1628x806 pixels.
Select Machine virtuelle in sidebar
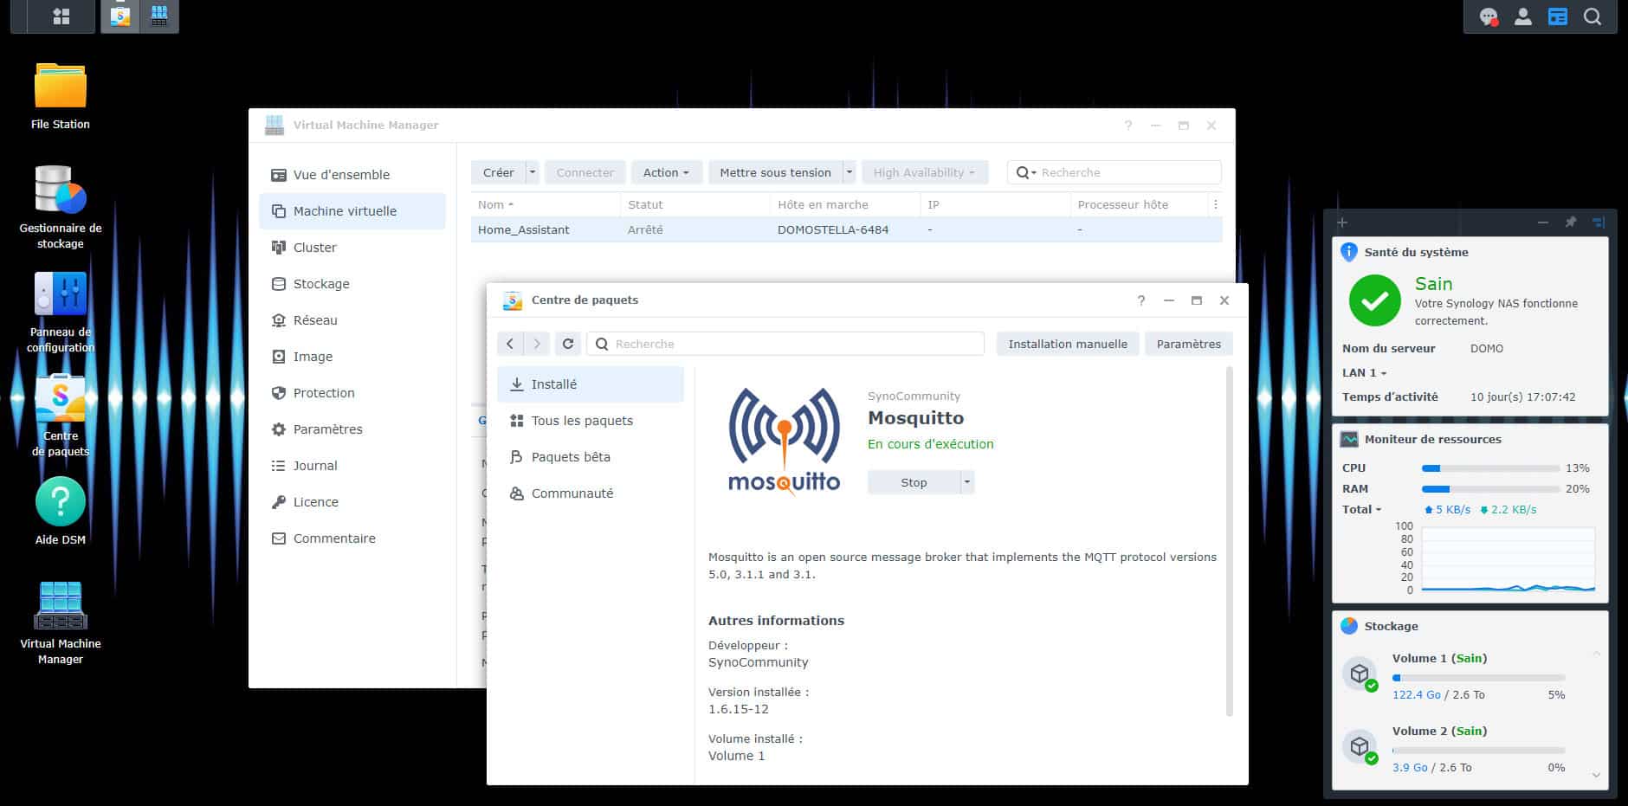352,211
